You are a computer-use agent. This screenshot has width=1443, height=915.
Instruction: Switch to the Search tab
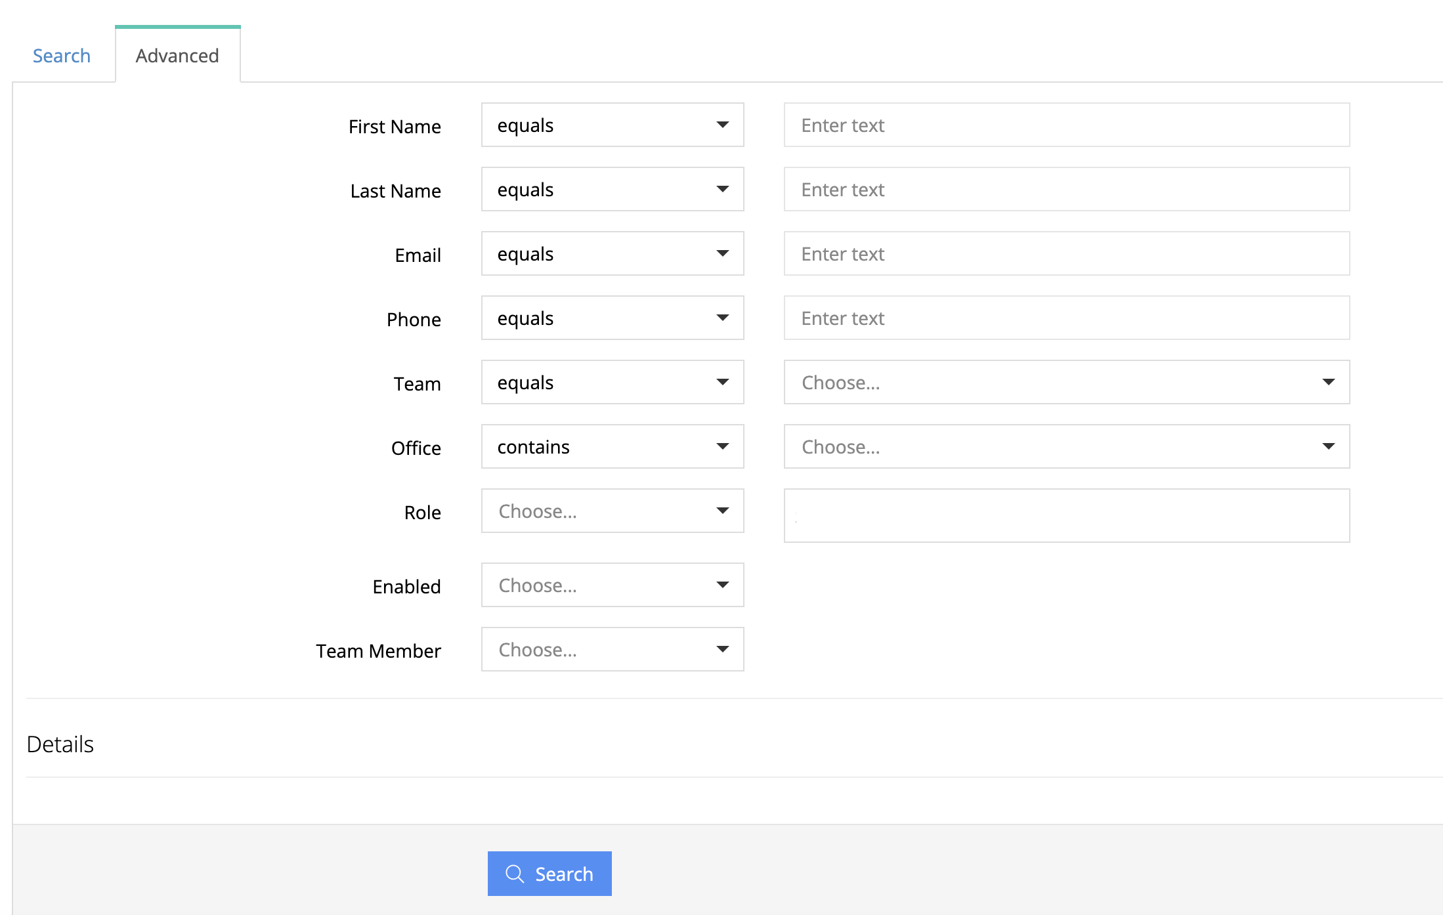coord(62,56)
